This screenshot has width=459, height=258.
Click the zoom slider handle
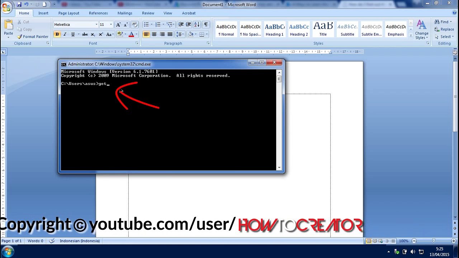click(x=434, y=241)
